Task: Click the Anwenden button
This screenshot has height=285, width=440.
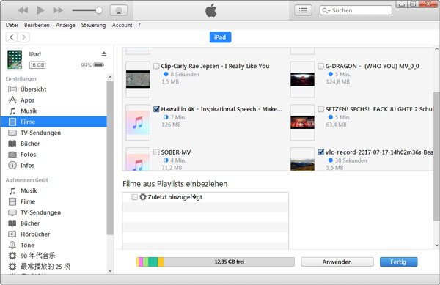Action: [x=337, y=262]
